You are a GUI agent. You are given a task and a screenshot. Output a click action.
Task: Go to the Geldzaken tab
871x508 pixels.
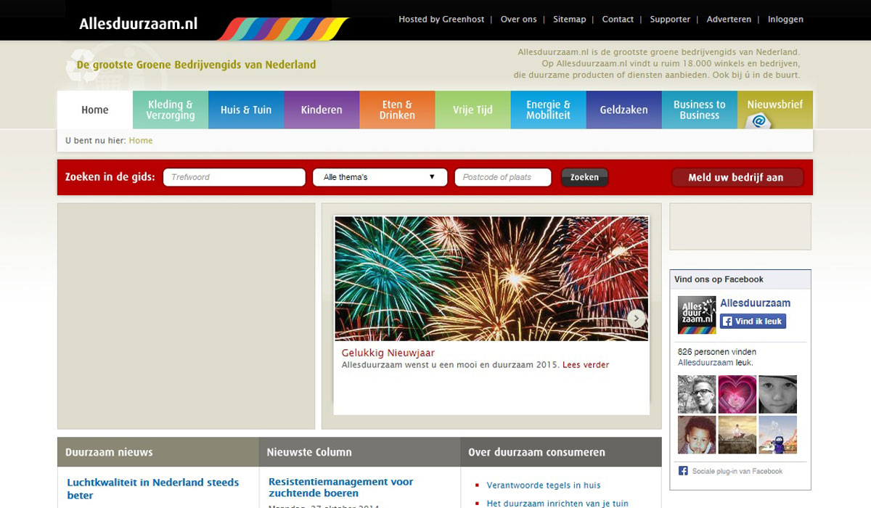pos(623,110)
